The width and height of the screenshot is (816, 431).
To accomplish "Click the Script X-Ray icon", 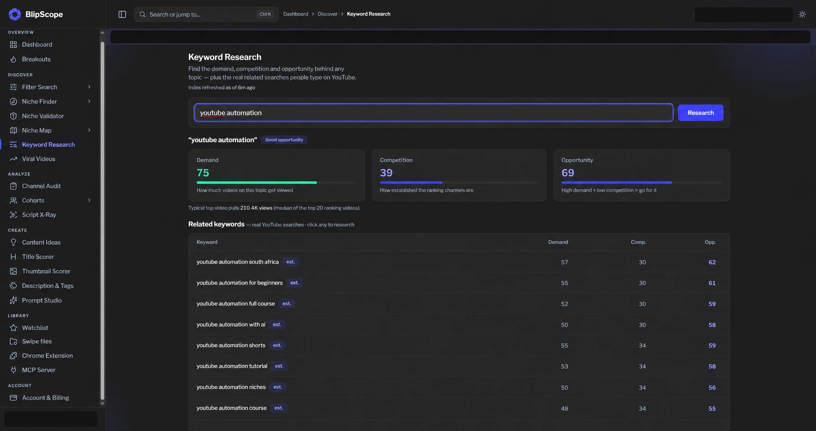I will [13, 215].
